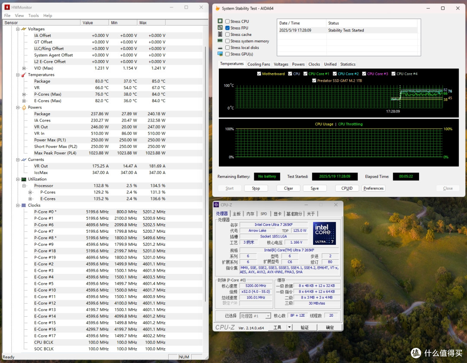Click the Stress FPU icon

(220, 28)
